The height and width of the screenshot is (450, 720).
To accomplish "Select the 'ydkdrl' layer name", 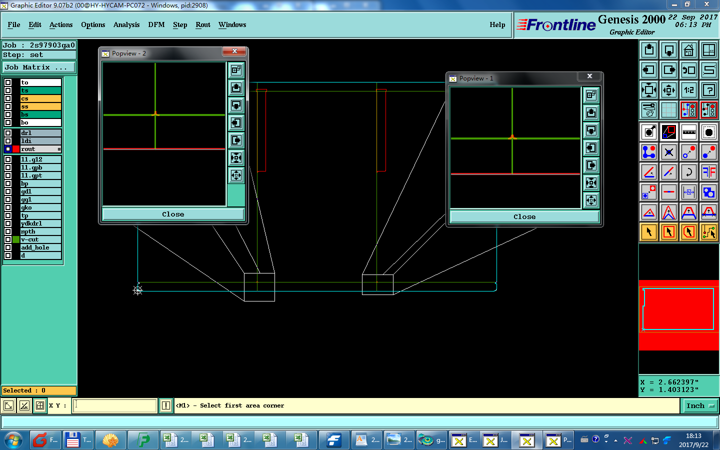I will pos(40,223).
